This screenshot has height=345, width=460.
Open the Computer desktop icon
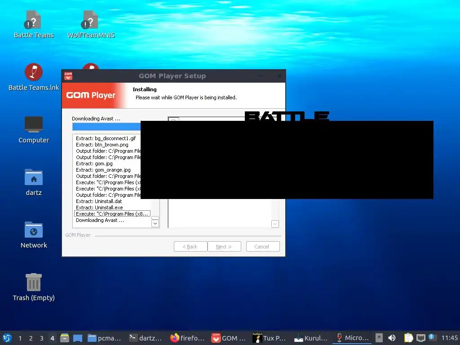(x=33, y=130)
